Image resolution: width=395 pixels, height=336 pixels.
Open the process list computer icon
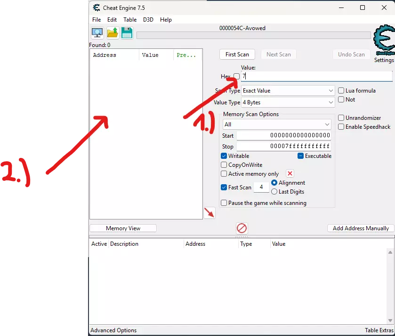click(x=97, y=33)
